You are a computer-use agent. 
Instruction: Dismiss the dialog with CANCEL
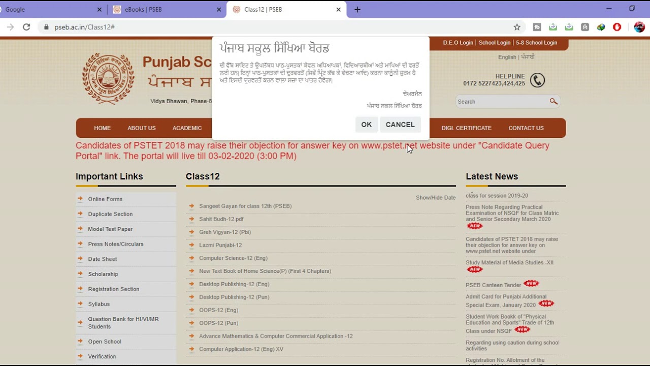point(400,125)
